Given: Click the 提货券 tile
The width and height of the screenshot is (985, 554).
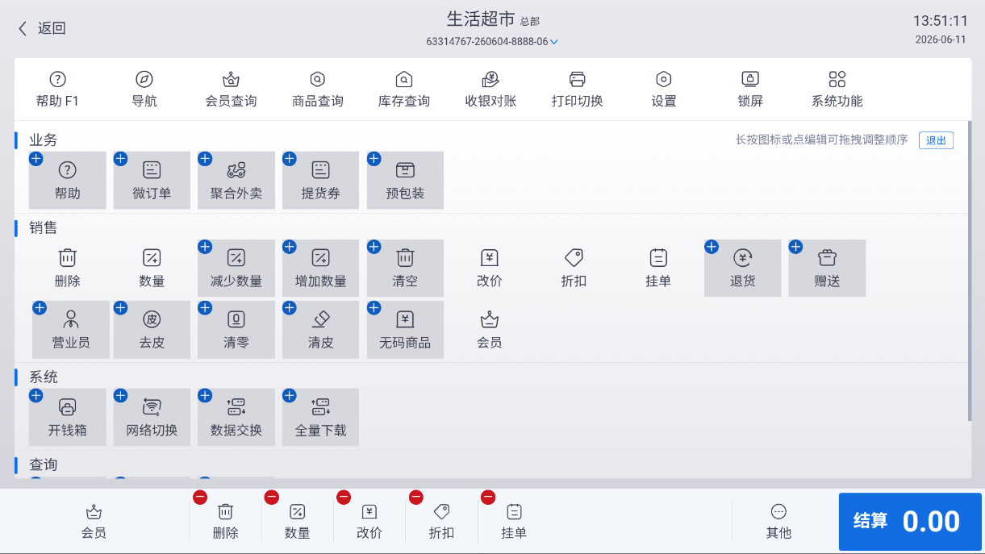Looking at the screenshot, I should coord(321,181).
